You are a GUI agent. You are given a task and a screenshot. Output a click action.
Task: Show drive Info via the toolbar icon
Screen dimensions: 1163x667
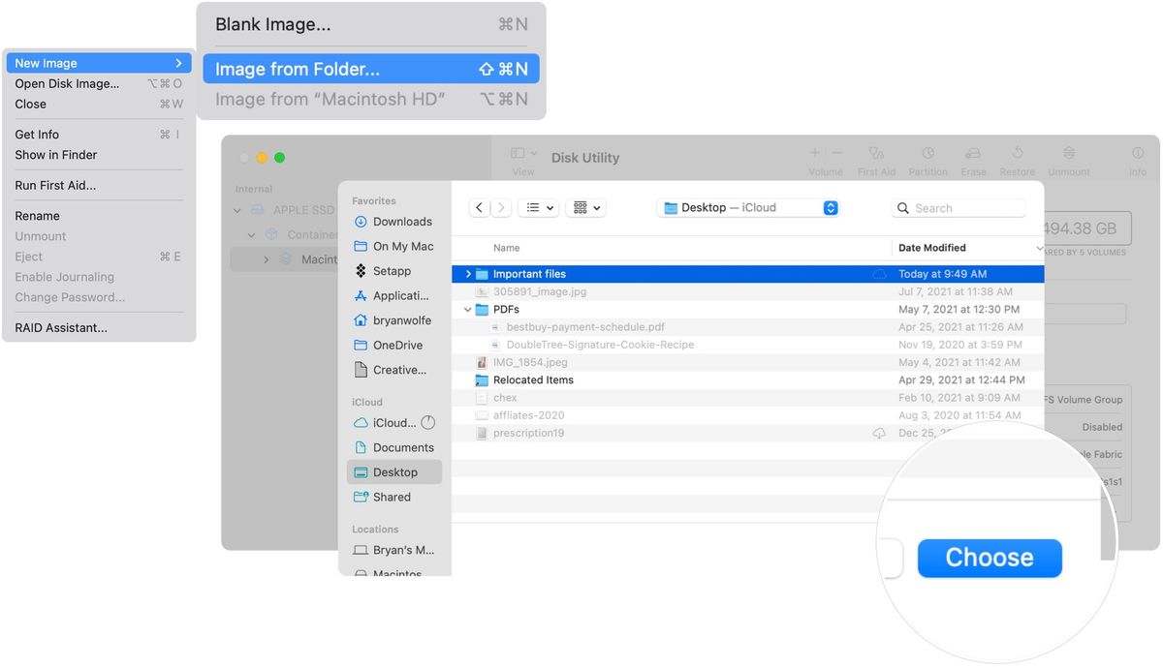1136,153
